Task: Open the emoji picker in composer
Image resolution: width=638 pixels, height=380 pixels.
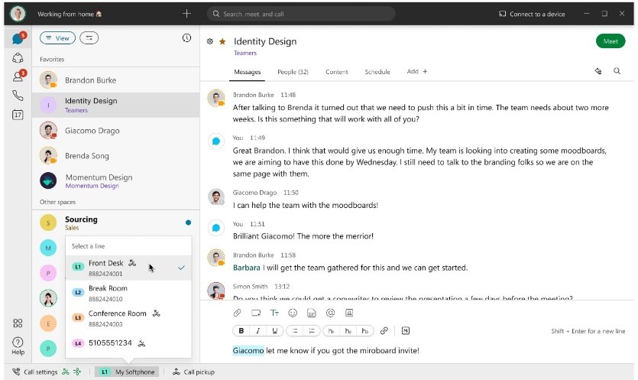Action: pyautogui.click(x=293, y=313)
